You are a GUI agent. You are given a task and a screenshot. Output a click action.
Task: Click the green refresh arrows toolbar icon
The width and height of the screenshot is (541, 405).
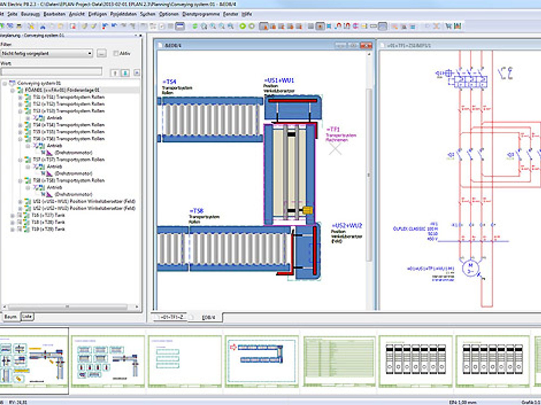(195, 26)
